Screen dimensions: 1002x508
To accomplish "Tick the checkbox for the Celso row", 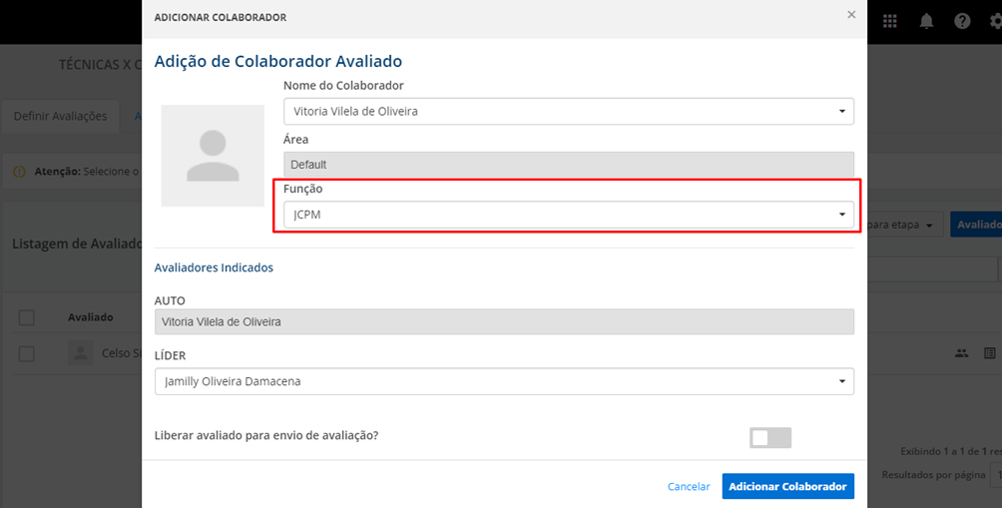I will tap(27, 353).
